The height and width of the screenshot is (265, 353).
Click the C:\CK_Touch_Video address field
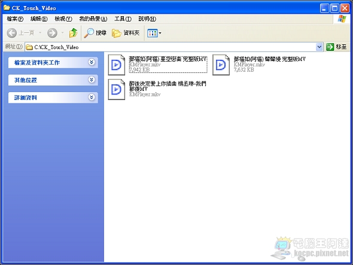click(x=171, y=47)
